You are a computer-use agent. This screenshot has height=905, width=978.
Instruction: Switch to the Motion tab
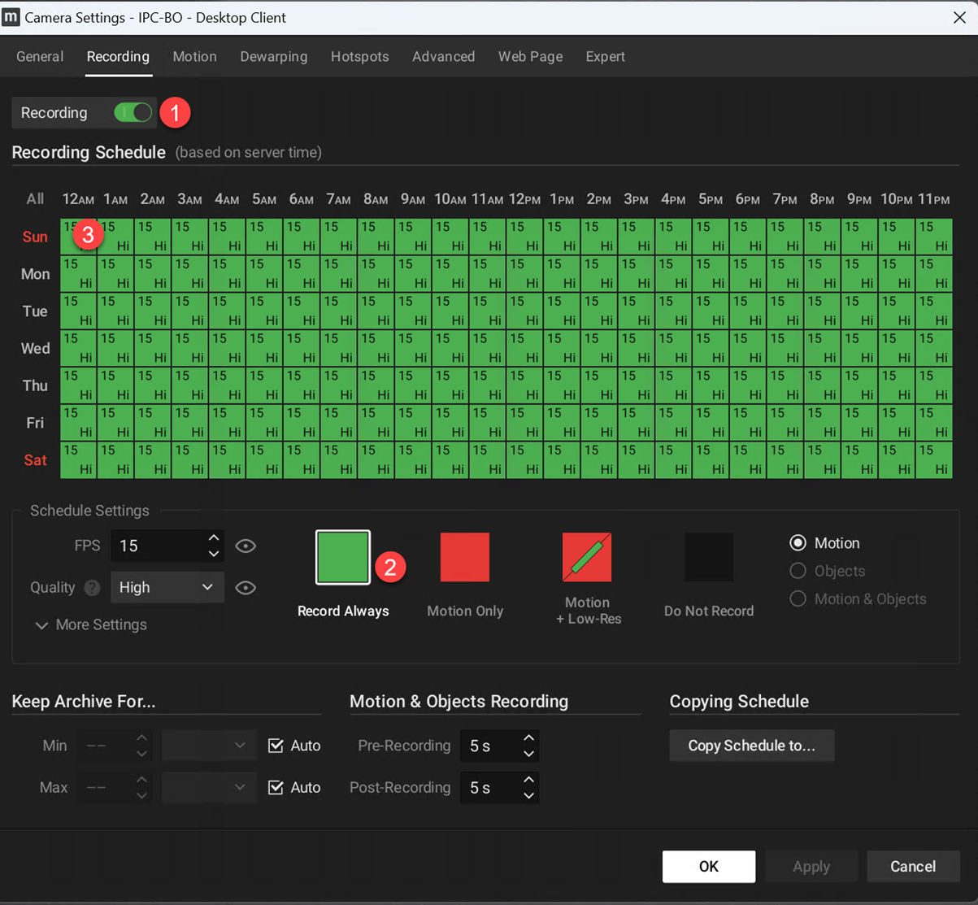coord(194,57)
